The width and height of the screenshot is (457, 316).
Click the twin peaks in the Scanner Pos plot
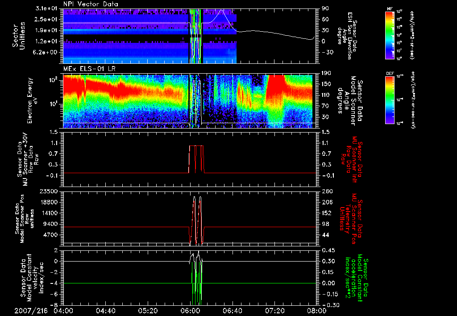pyautogui.click(x=197, y=220)
